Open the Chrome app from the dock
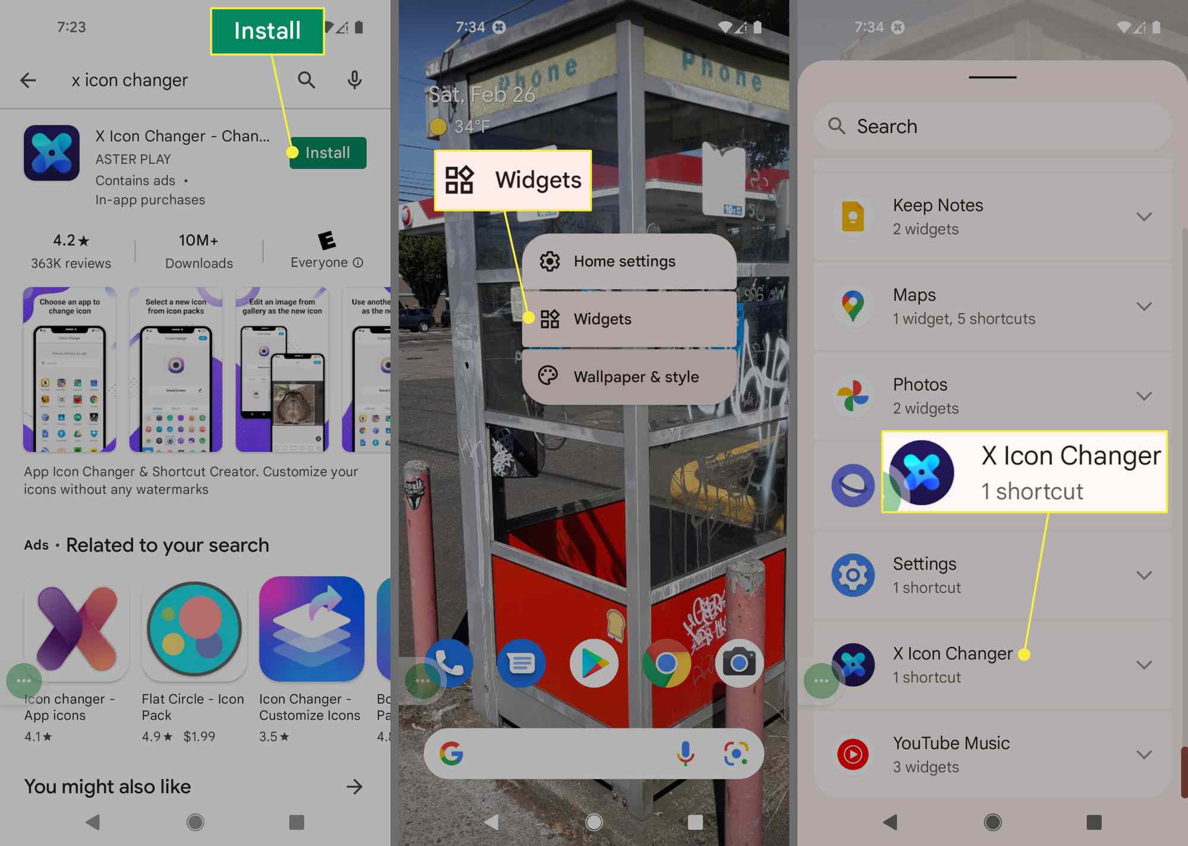The height and width of the screenshot is (846, 1188). click(666, 663)
